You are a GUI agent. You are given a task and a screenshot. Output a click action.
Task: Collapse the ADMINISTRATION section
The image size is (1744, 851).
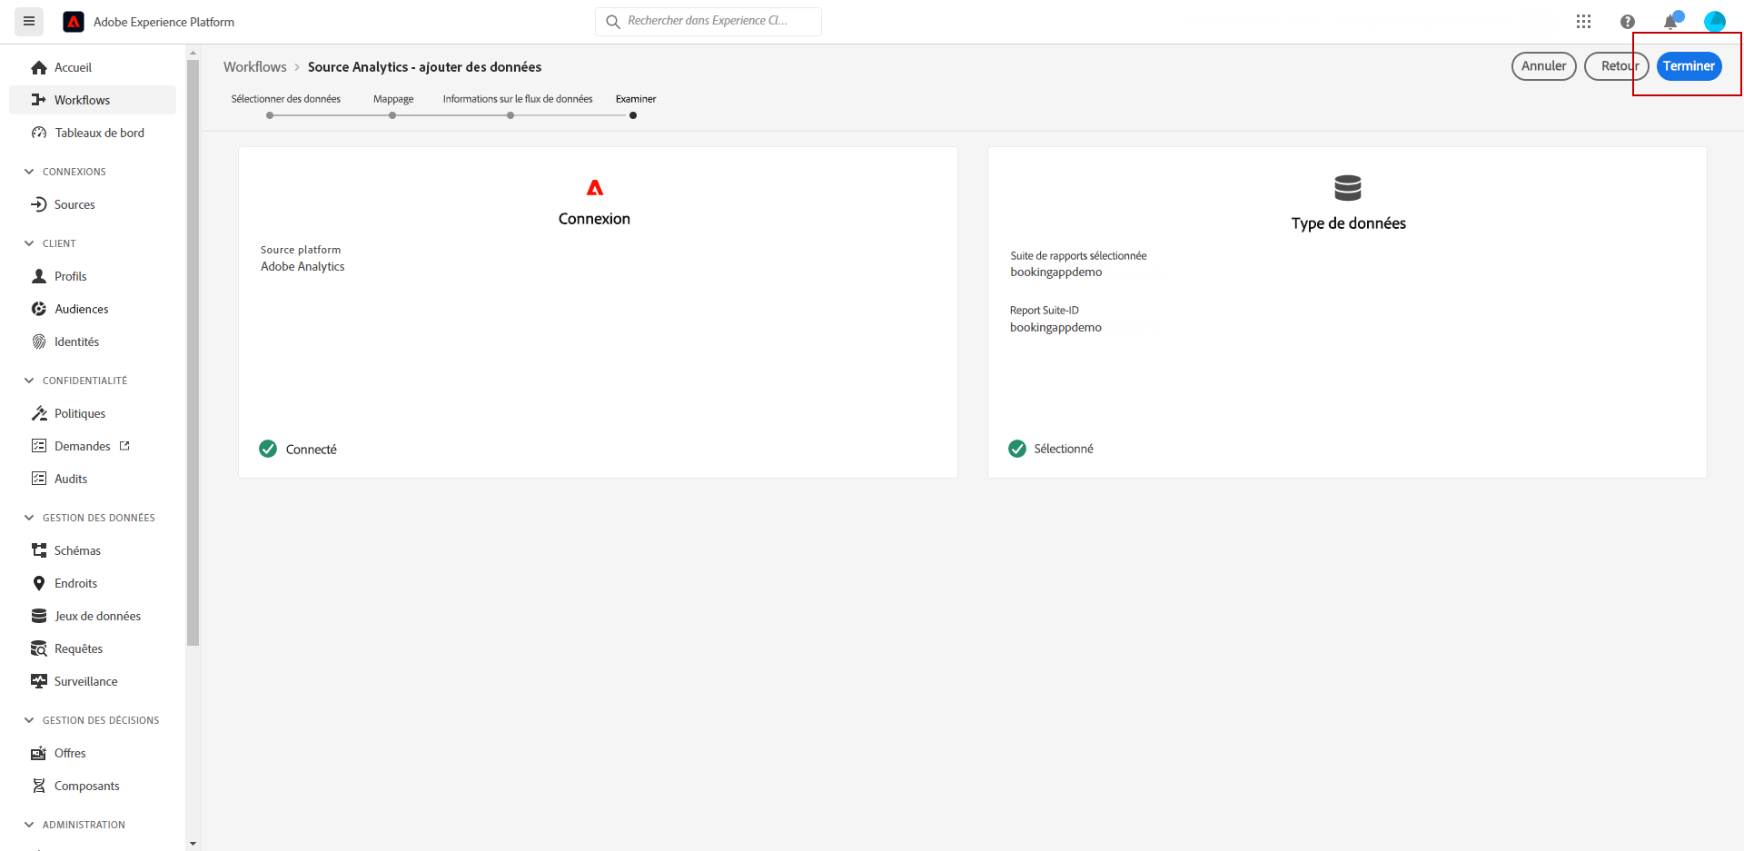(x=29, y=825)
